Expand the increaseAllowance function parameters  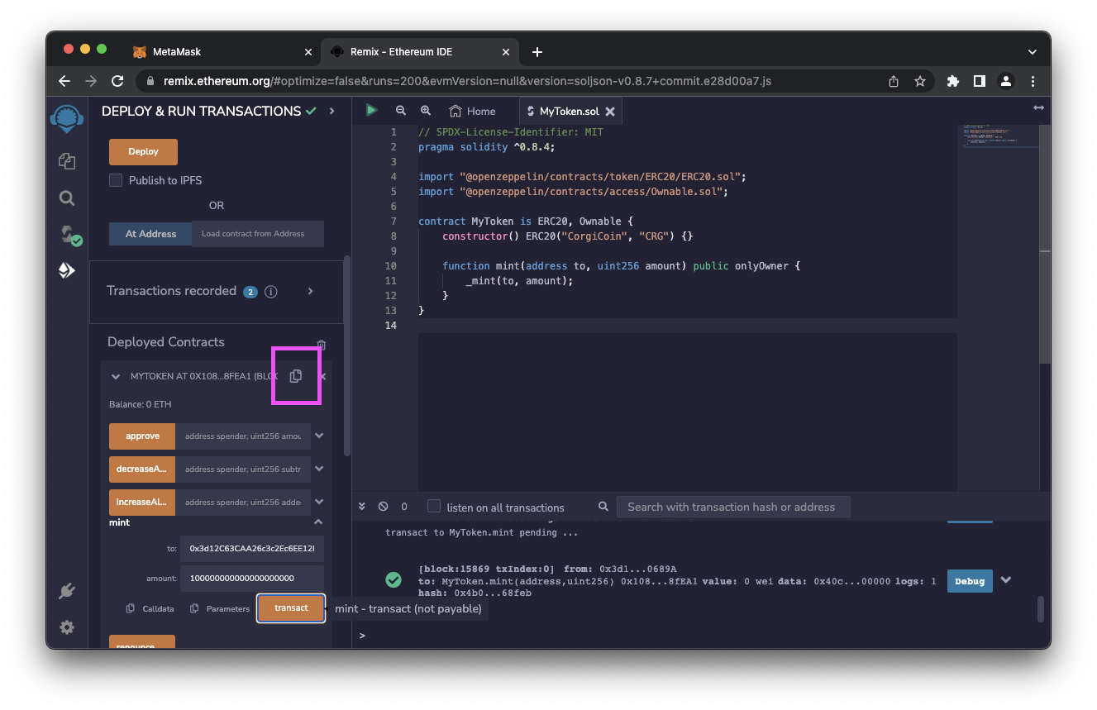pyautogui.click(x=319, y=502)
